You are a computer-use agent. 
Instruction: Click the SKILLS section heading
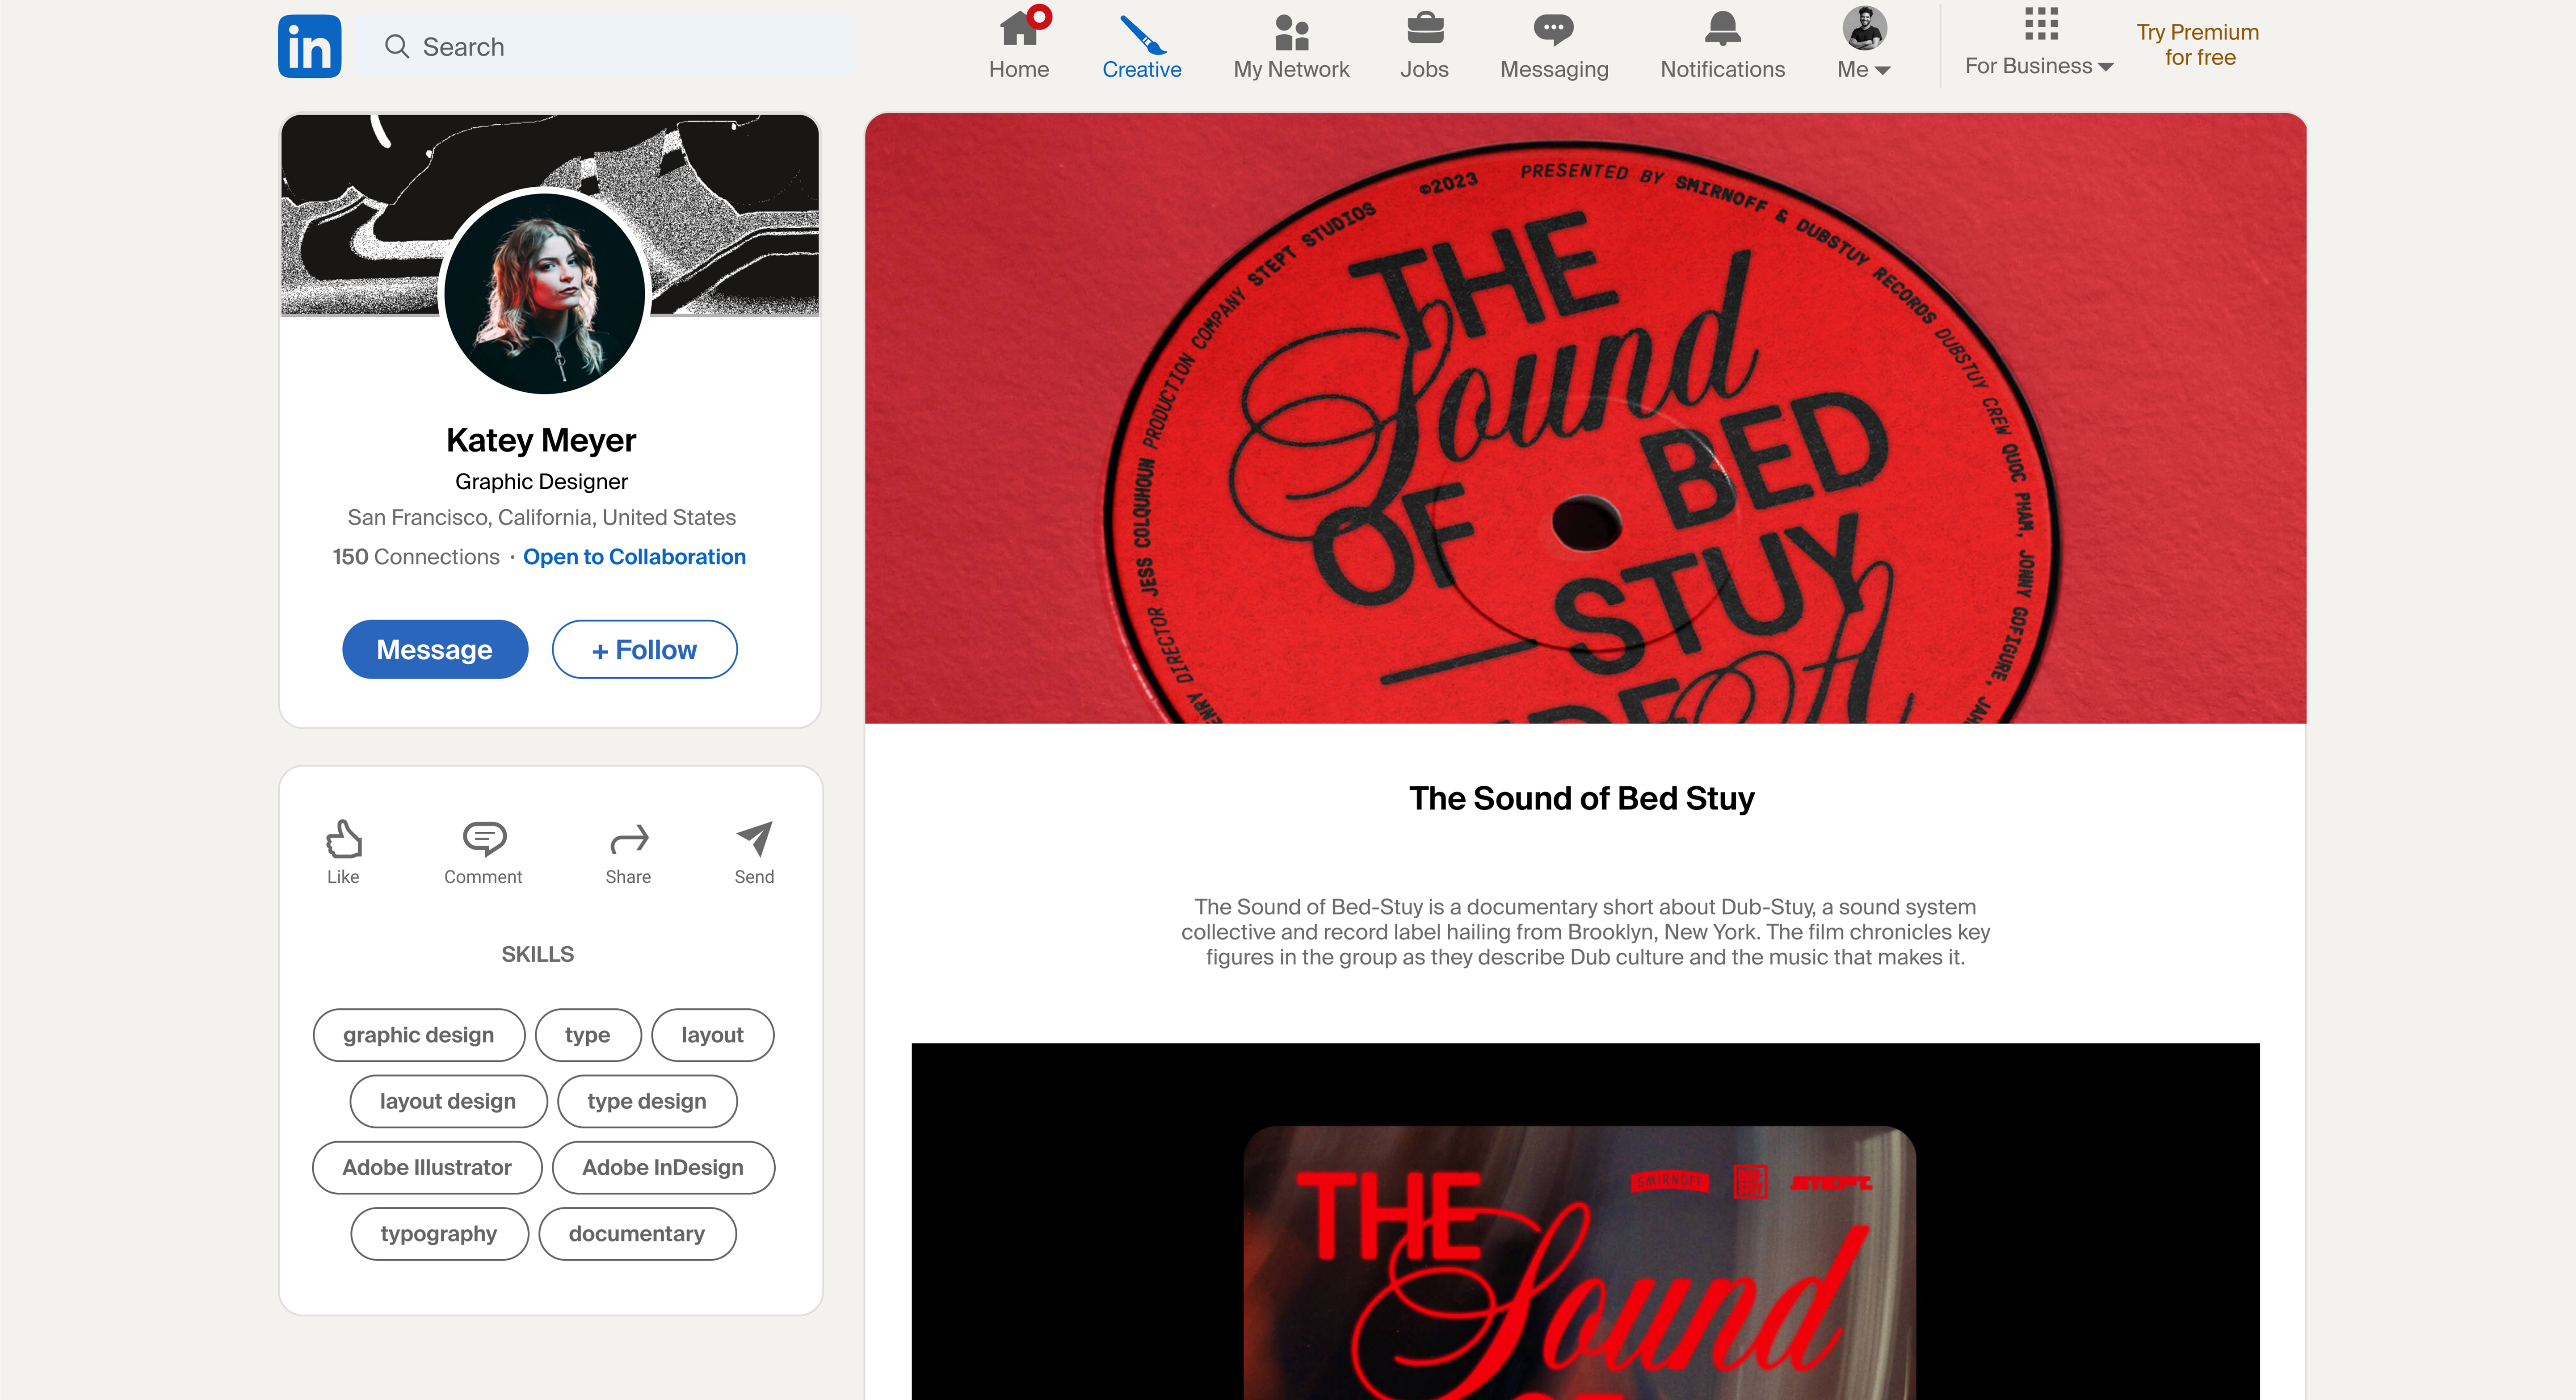538,954
